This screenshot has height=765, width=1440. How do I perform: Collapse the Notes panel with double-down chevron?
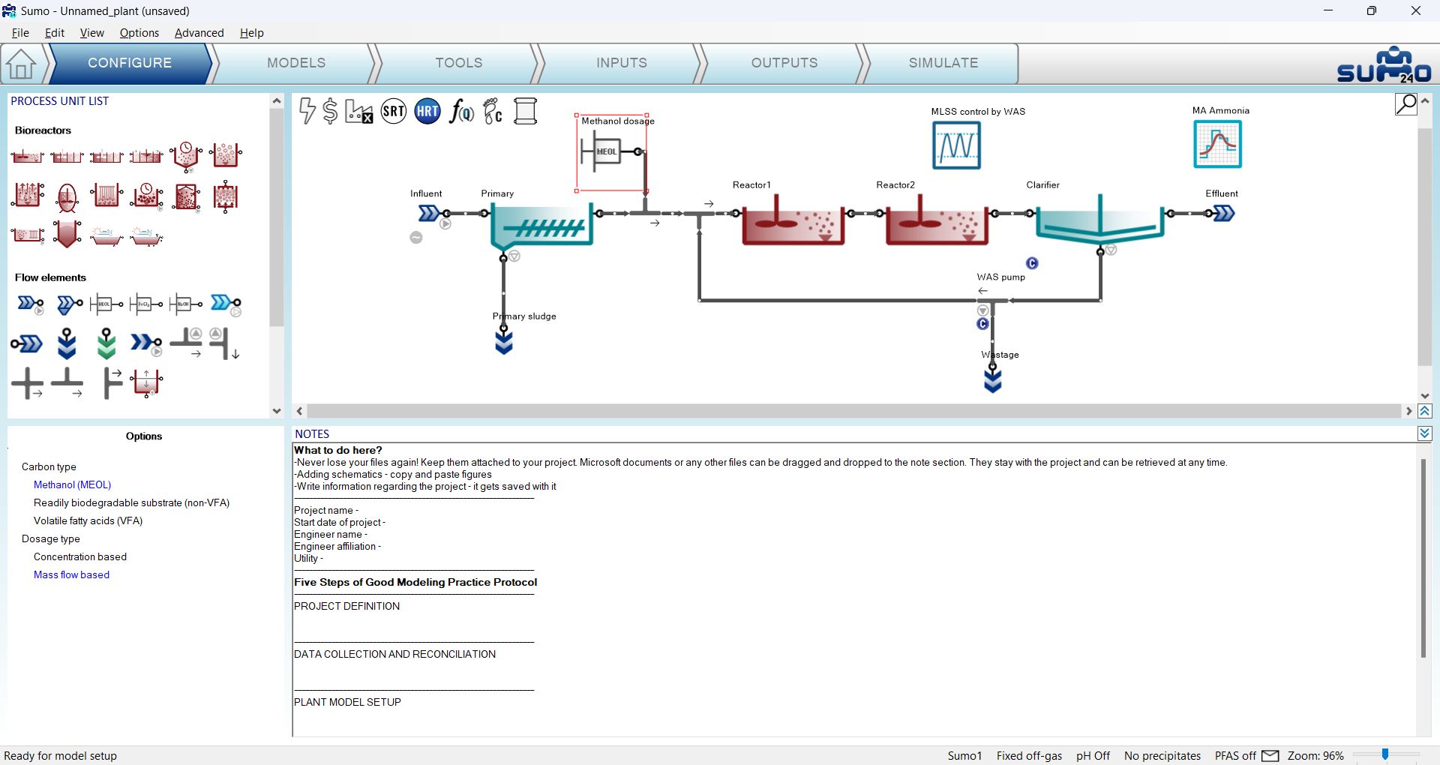pos(1425,433)
